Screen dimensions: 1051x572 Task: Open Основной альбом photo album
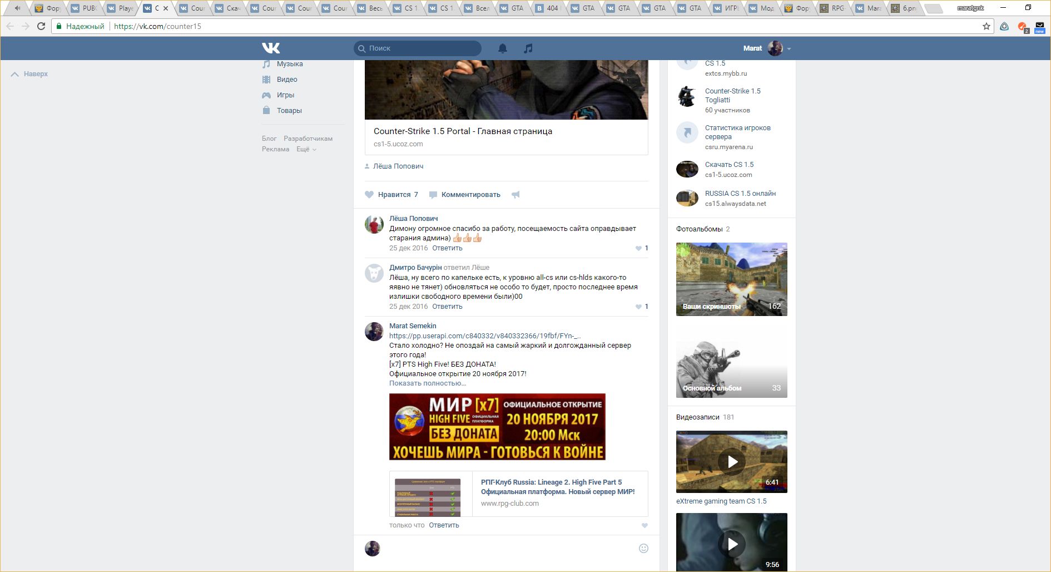pos(732,361)
